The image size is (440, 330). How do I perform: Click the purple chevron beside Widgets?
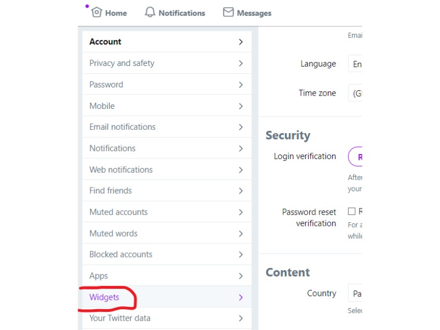pos(241,298)
